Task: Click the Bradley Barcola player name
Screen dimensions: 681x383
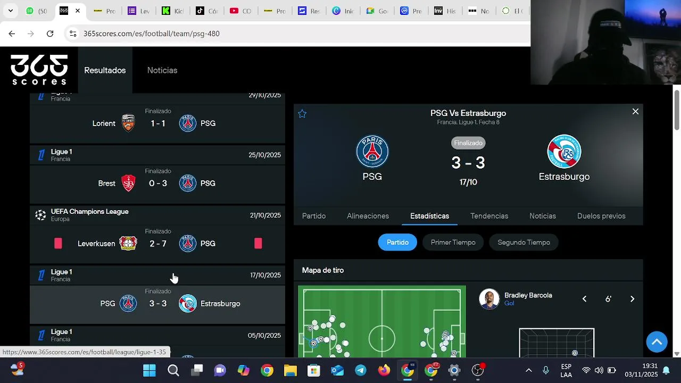Action: [x=528, y=295]
